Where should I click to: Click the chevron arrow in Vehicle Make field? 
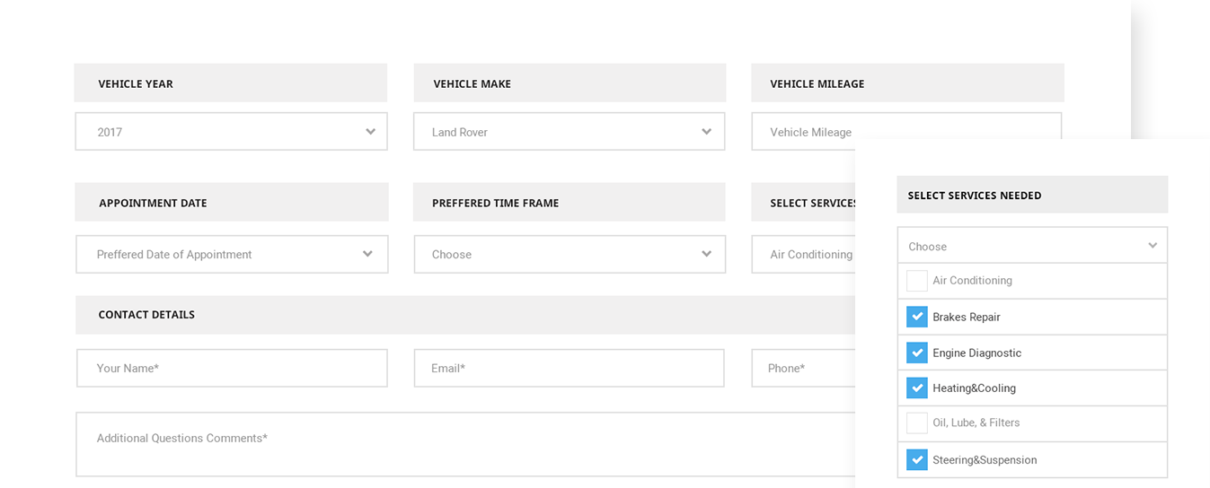(706, 132)
